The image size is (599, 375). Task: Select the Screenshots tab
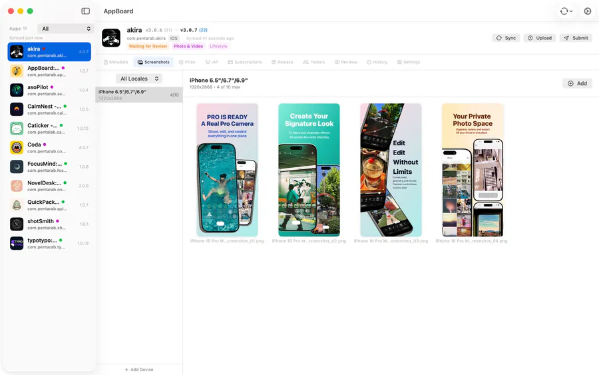pos(153,62)
